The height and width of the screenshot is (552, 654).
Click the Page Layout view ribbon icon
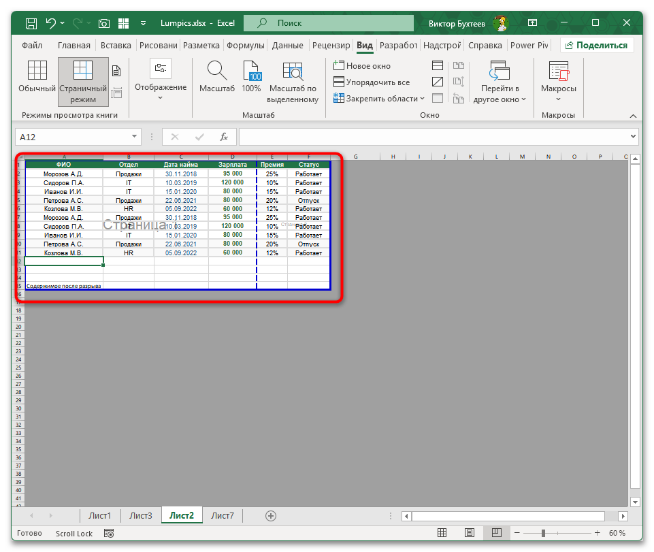pyautogui.click(x=116, y=71)
